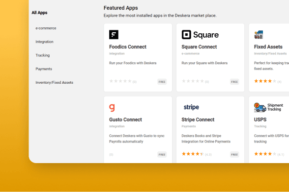The height and width of the screenshot is (192, 289).
Task: Click FREE badge on Square Connect
Action: click(x=234, y=82)
